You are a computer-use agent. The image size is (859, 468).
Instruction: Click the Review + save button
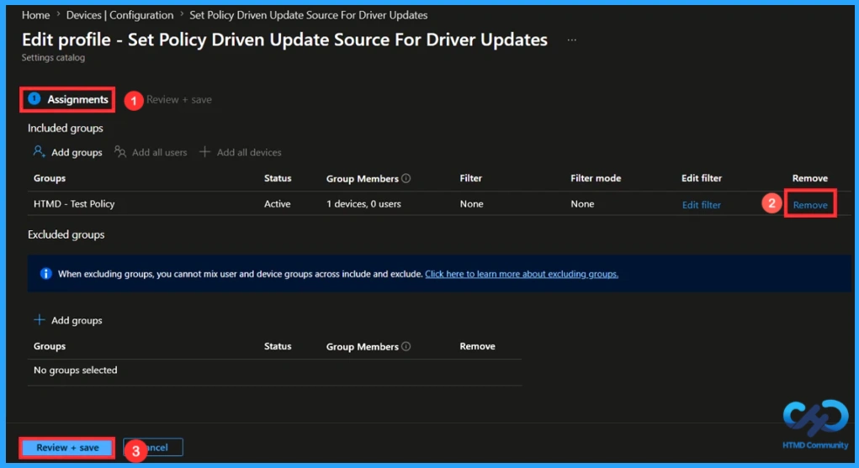67,448
